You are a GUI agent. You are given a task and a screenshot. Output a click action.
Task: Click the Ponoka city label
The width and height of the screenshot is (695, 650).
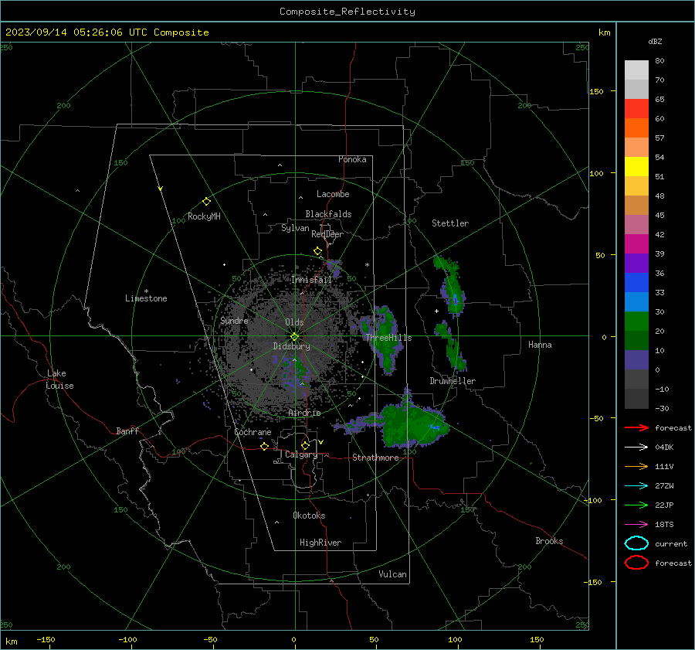pos(352,159)
